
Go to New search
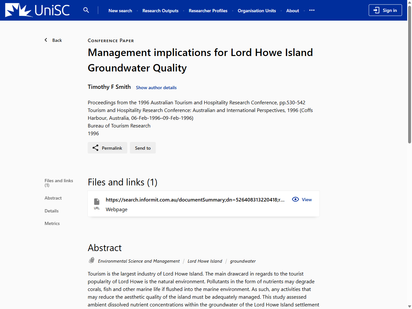(120, 11)
